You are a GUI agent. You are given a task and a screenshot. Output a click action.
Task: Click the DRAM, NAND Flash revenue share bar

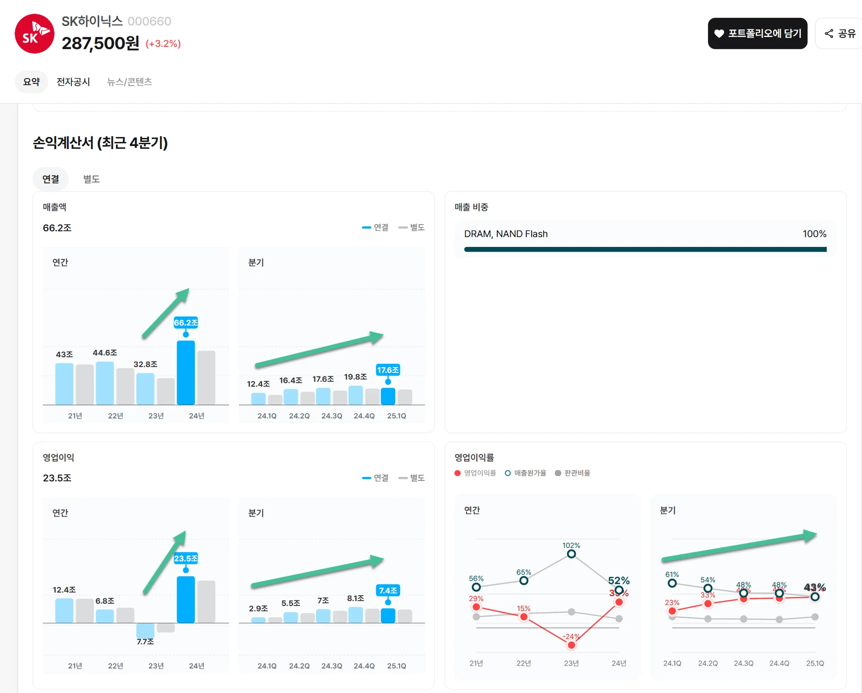645,249
